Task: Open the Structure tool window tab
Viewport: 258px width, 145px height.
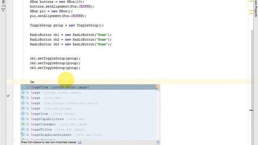Action: pos(3,6)
